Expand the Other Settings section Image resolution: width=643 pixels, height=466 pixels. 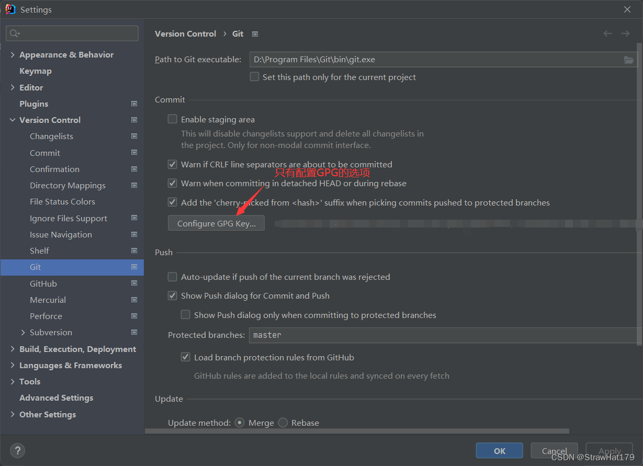13,414
